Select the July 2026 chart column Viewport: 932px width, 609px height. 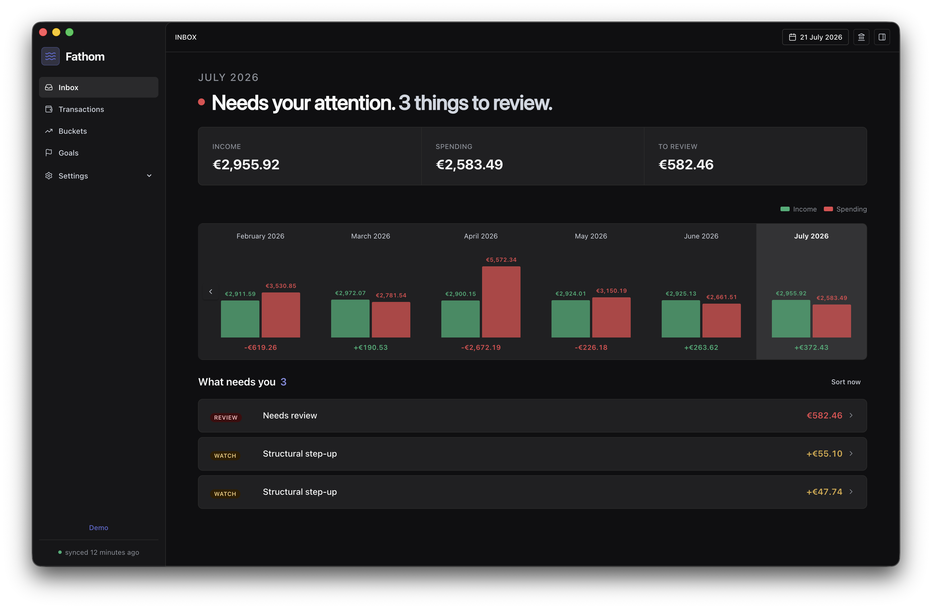click(x=811, y=291)
